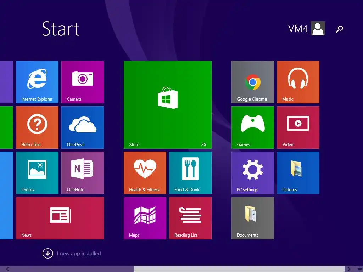
Task: Click the VM4 user account picture
Action: [x=318, y=28]
